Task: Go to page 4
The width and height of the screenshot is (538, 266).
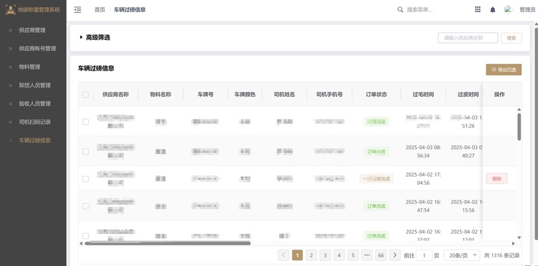Action: pos(339,255)
